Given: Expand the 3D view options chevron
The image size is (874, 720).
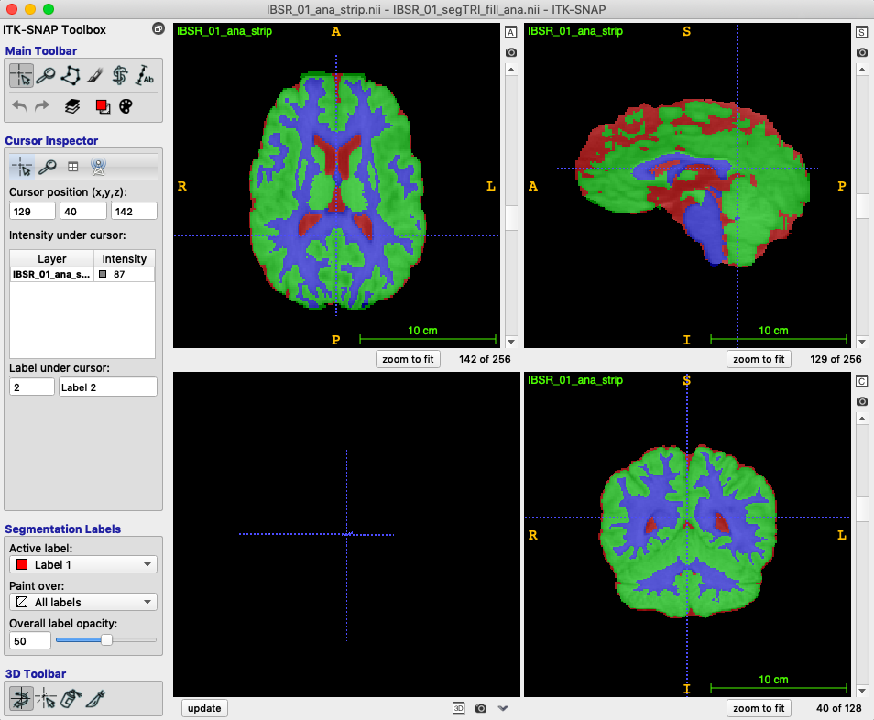Looking at the screenshot, I should click(x=503, y=708).
